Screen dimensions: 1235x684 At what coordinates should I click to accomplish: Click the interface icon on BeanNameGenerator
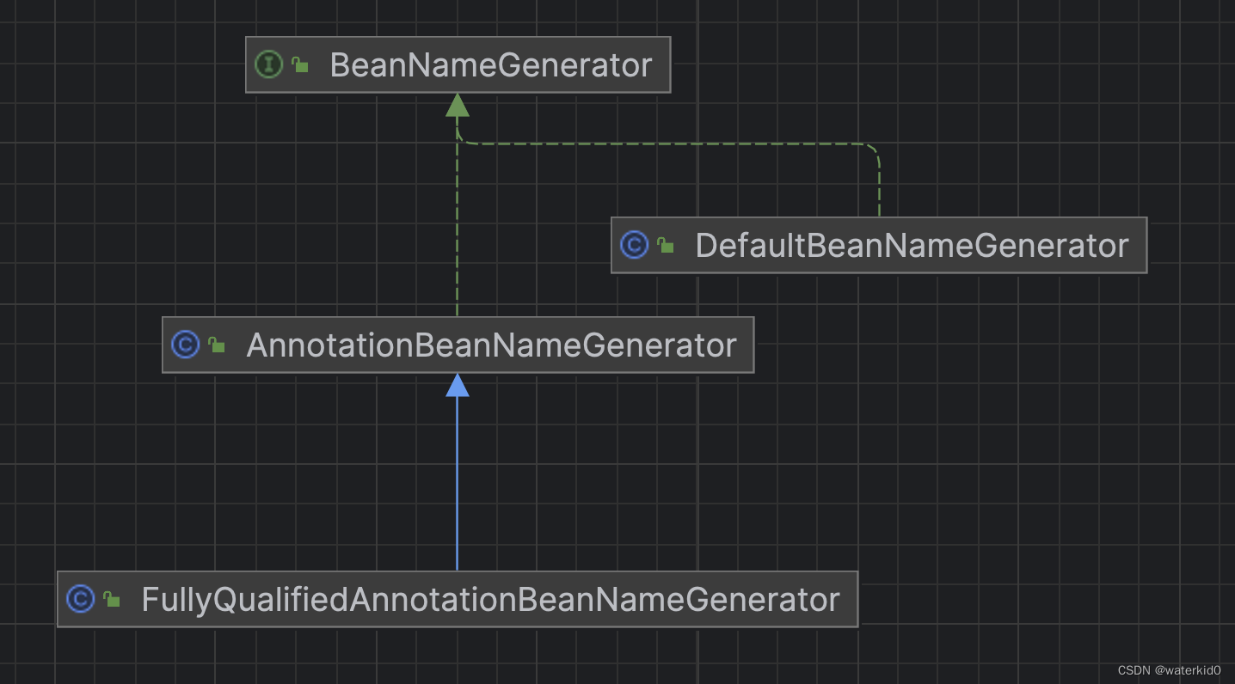[269, 64]
